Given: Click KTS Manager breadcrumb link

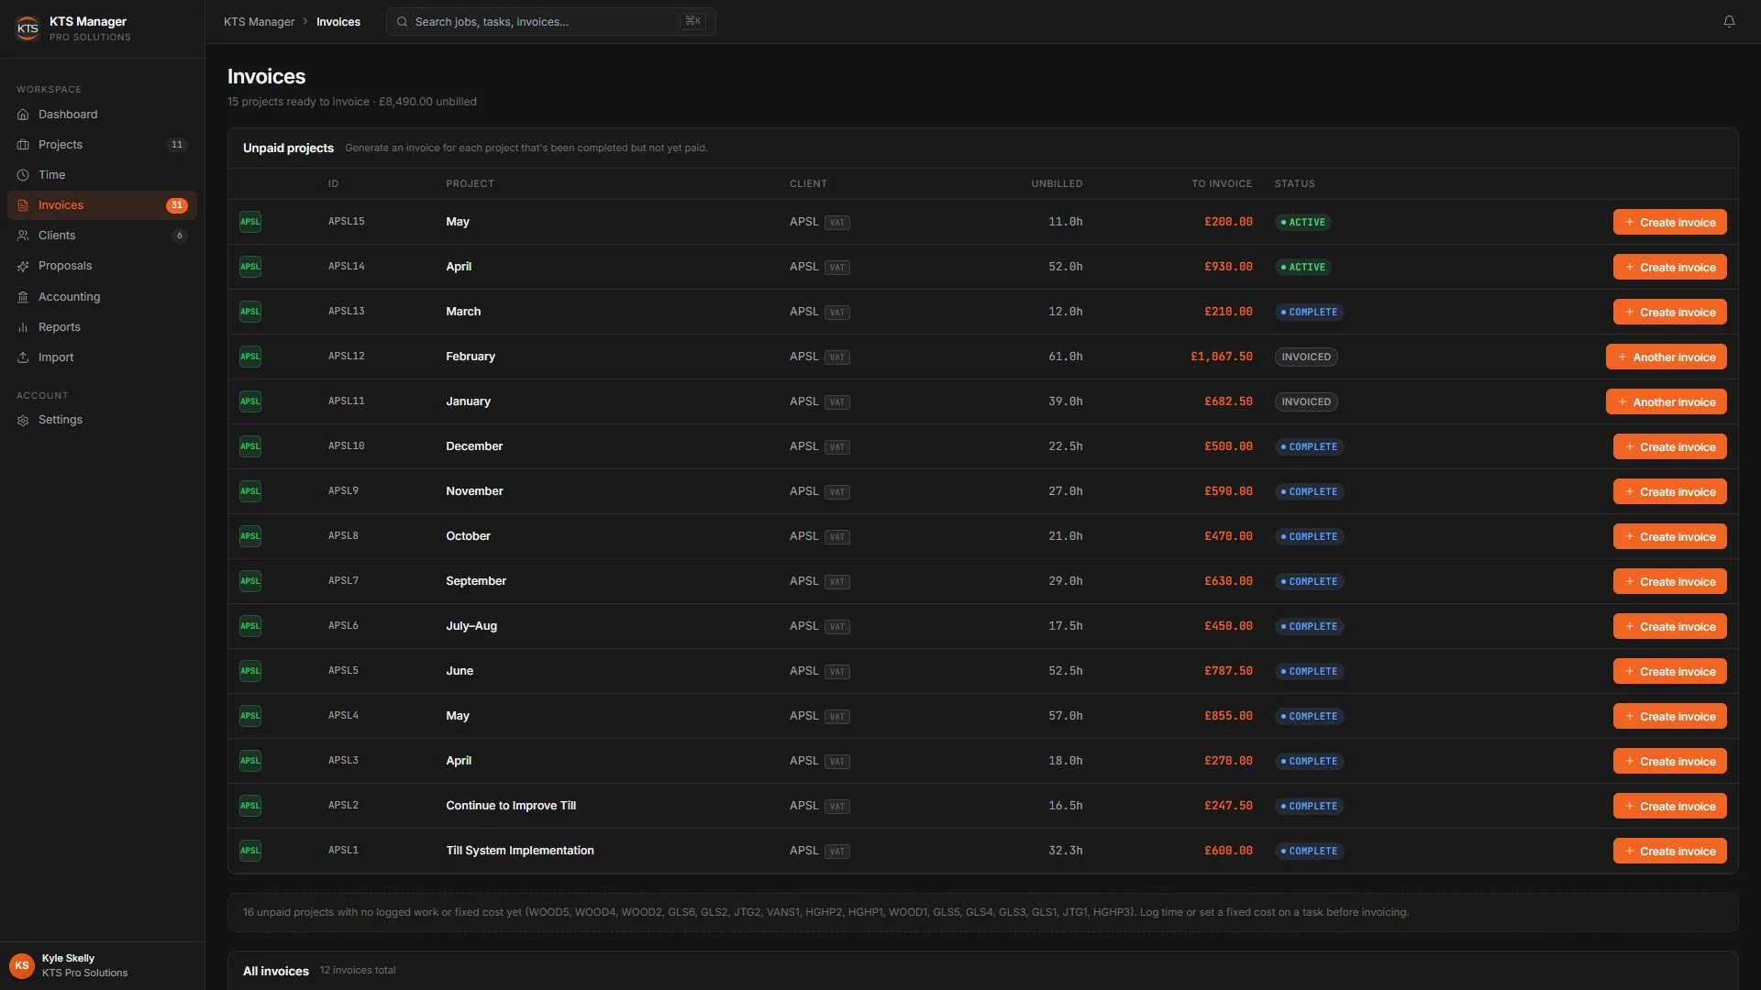Looking at the screenshot, I should [x=259, y=22].
